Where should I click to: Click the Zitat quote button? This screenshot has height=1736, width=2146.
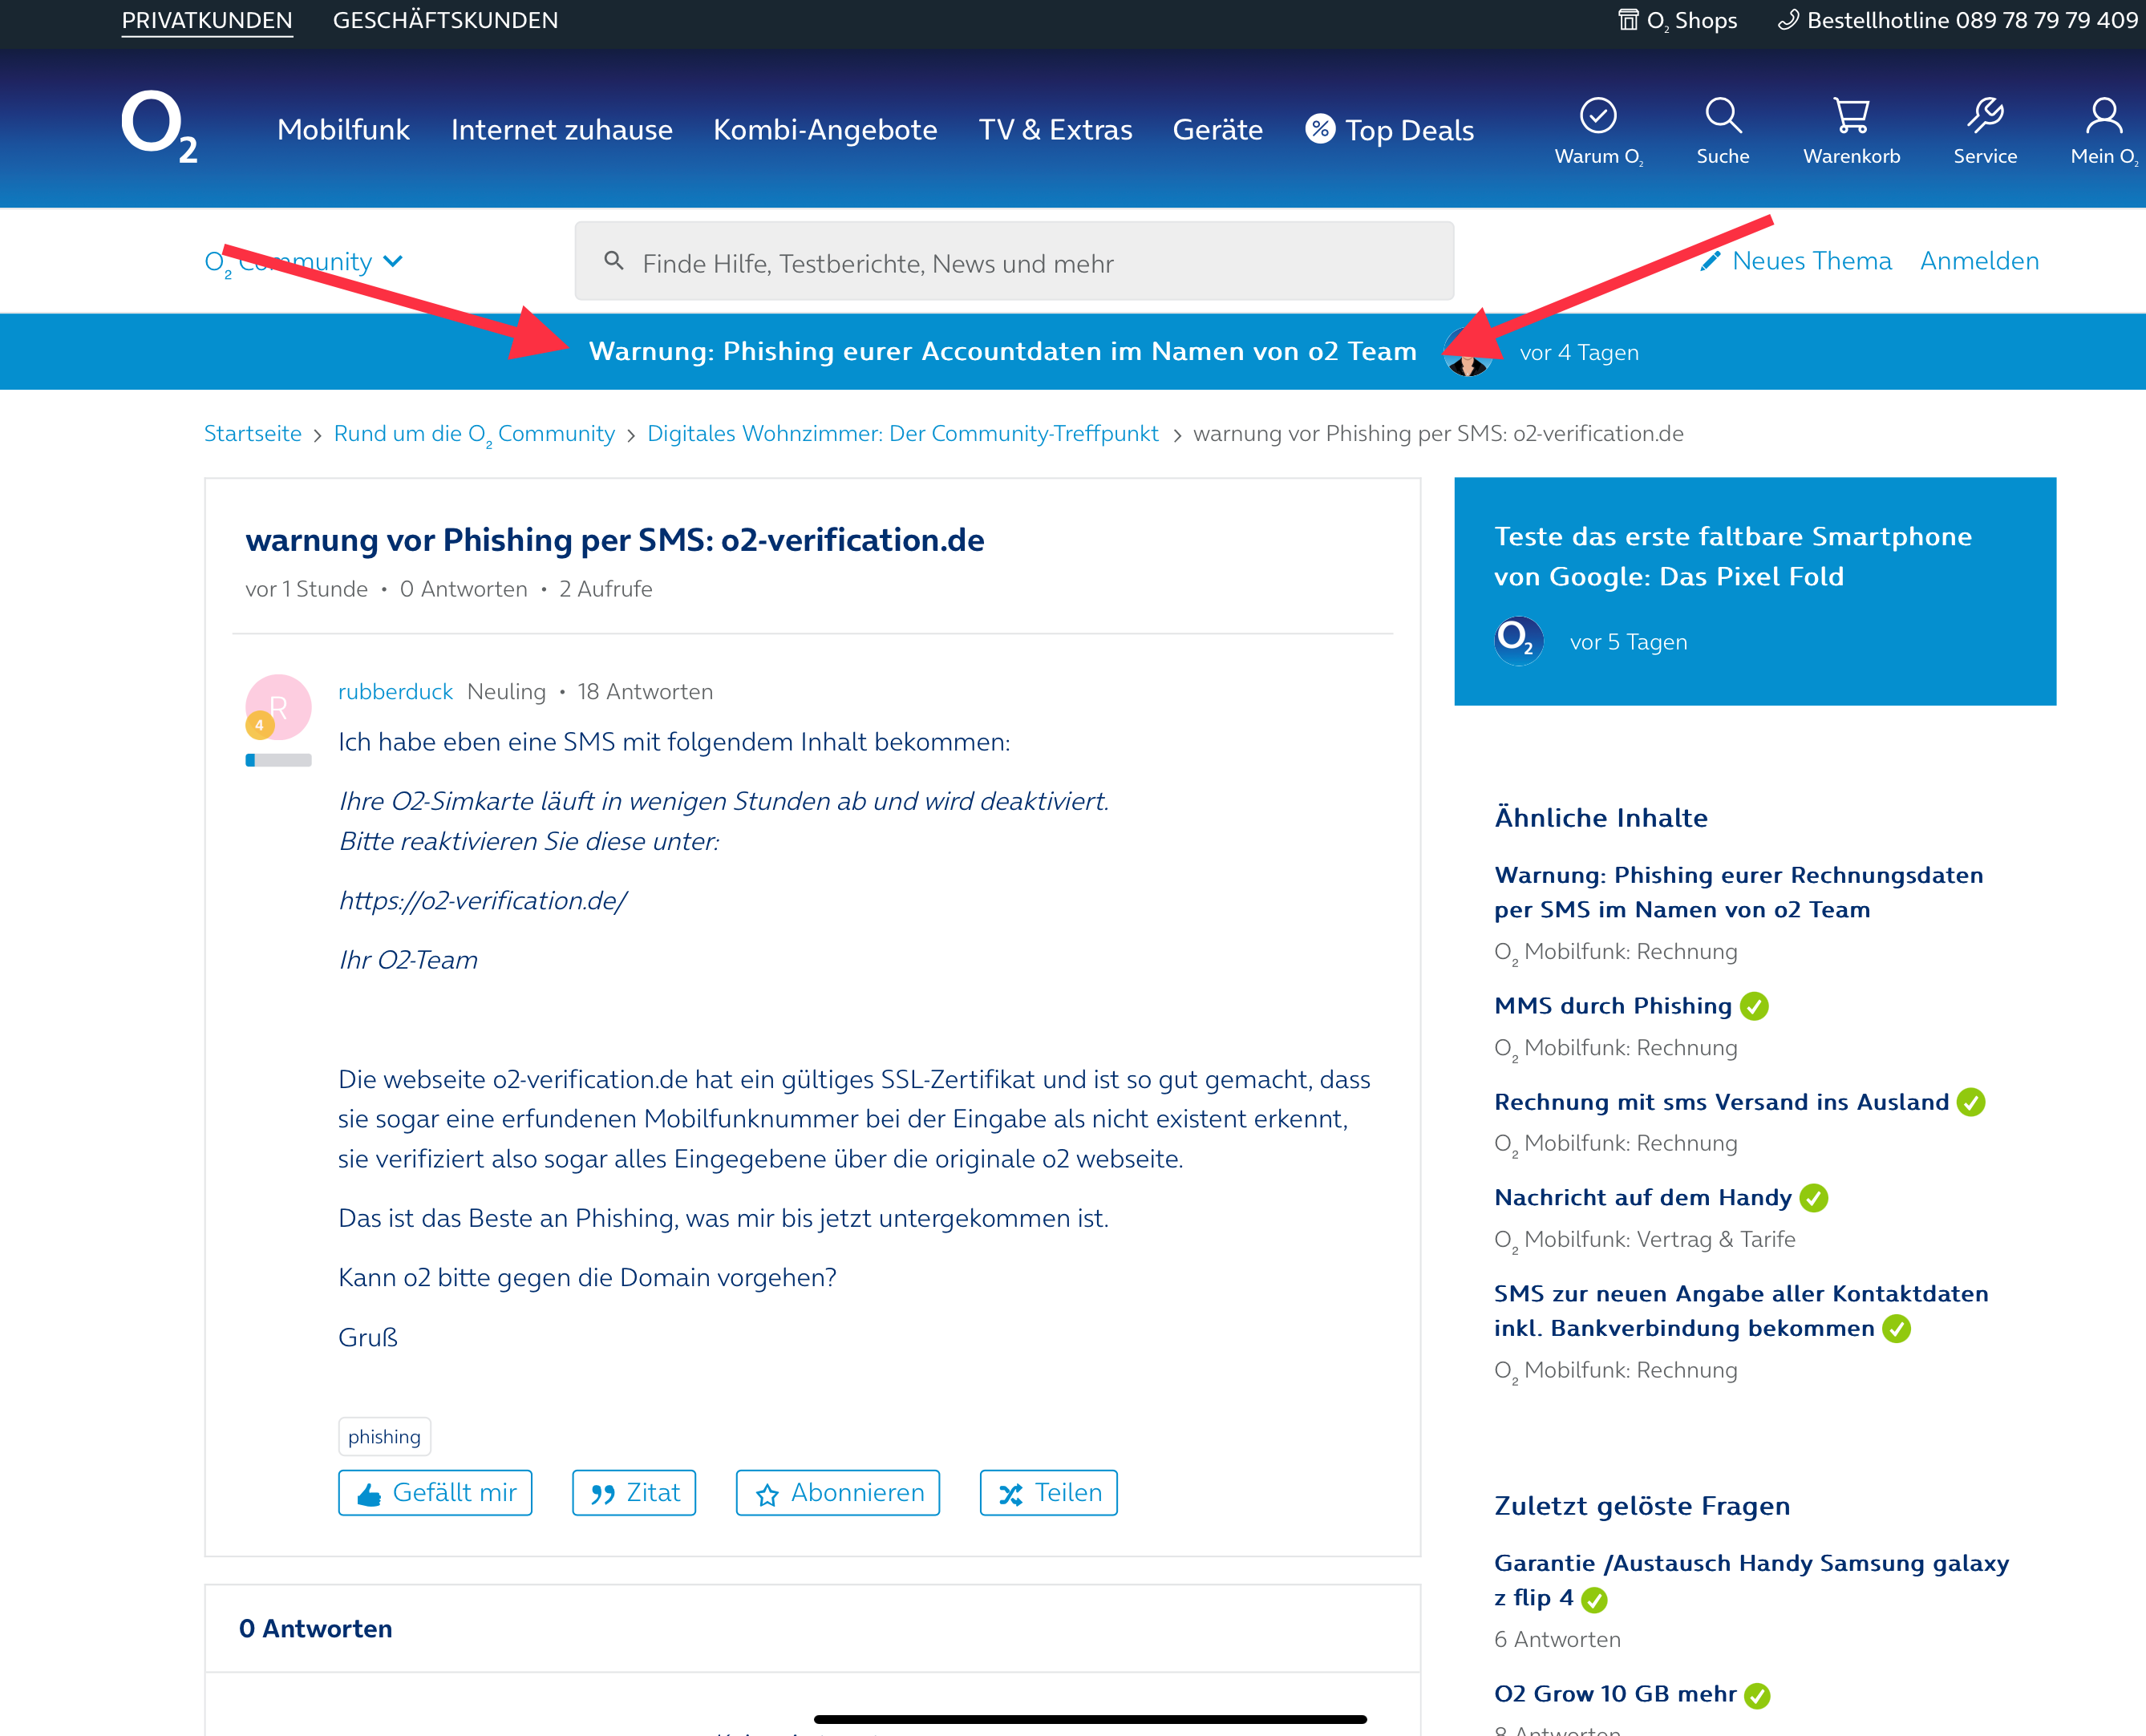coord(634,1492)
